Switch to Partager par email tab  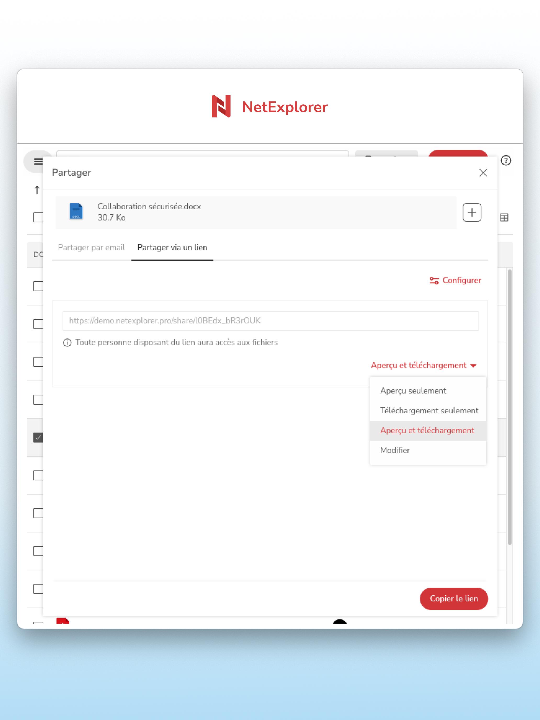click(92, 248)
